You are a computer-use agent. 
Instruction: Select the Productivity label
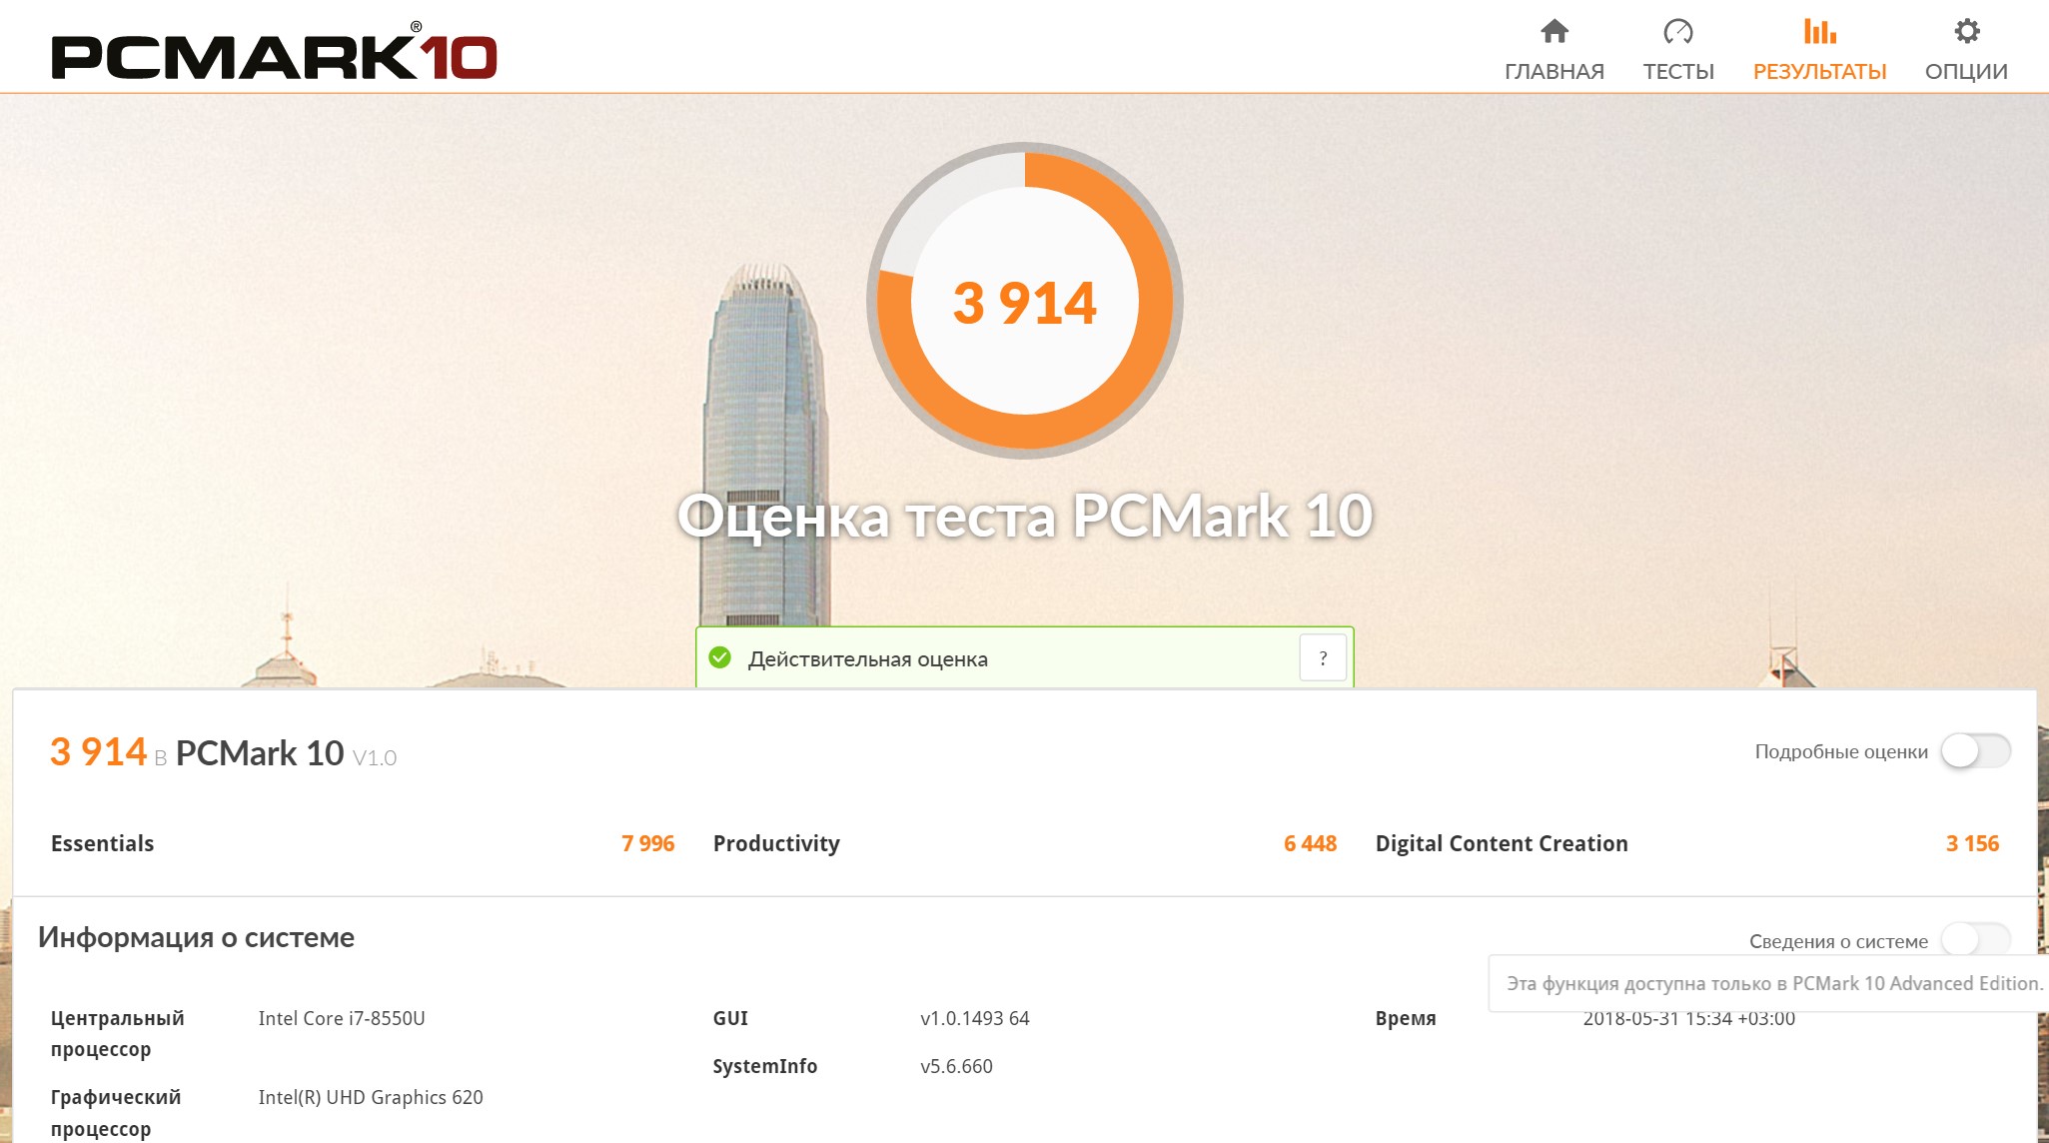point(776,844)
